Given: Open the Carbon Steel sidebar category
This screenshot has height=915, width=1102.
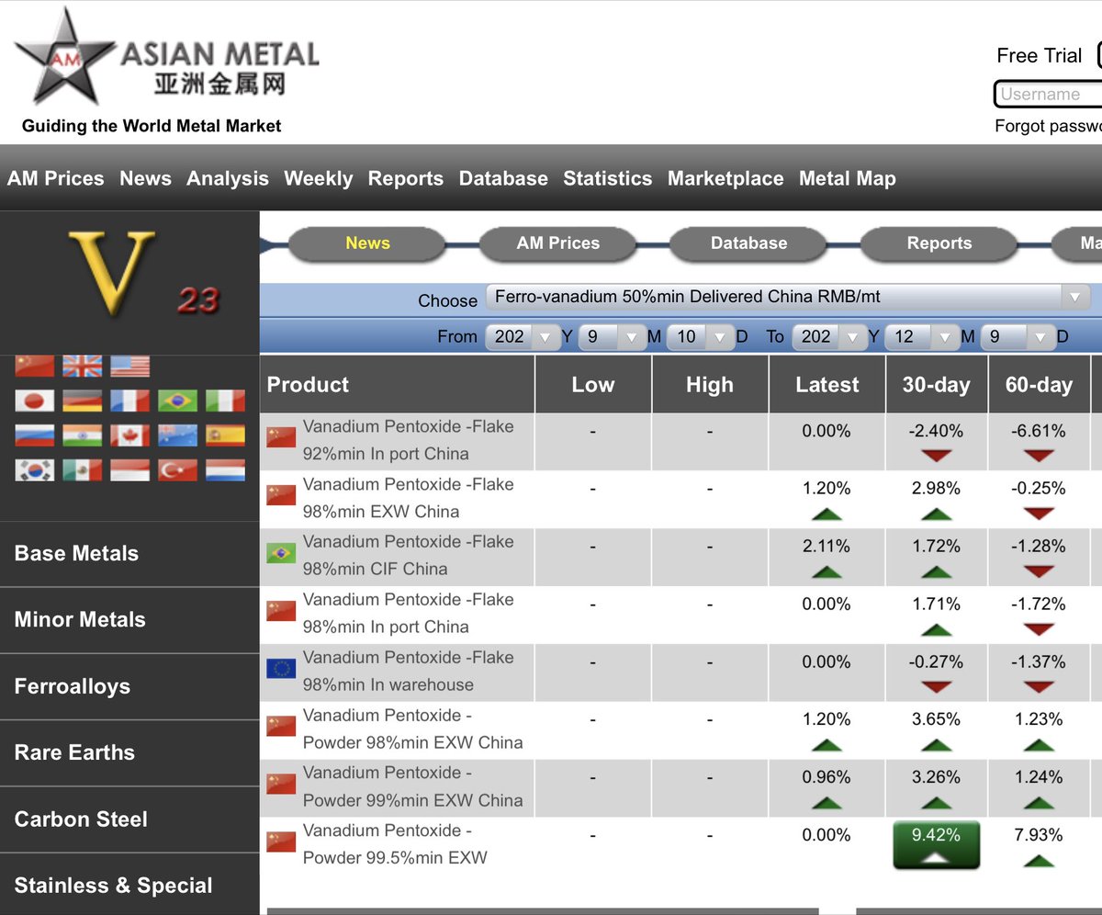Looking at the screenshot, I should click(129, 819).
